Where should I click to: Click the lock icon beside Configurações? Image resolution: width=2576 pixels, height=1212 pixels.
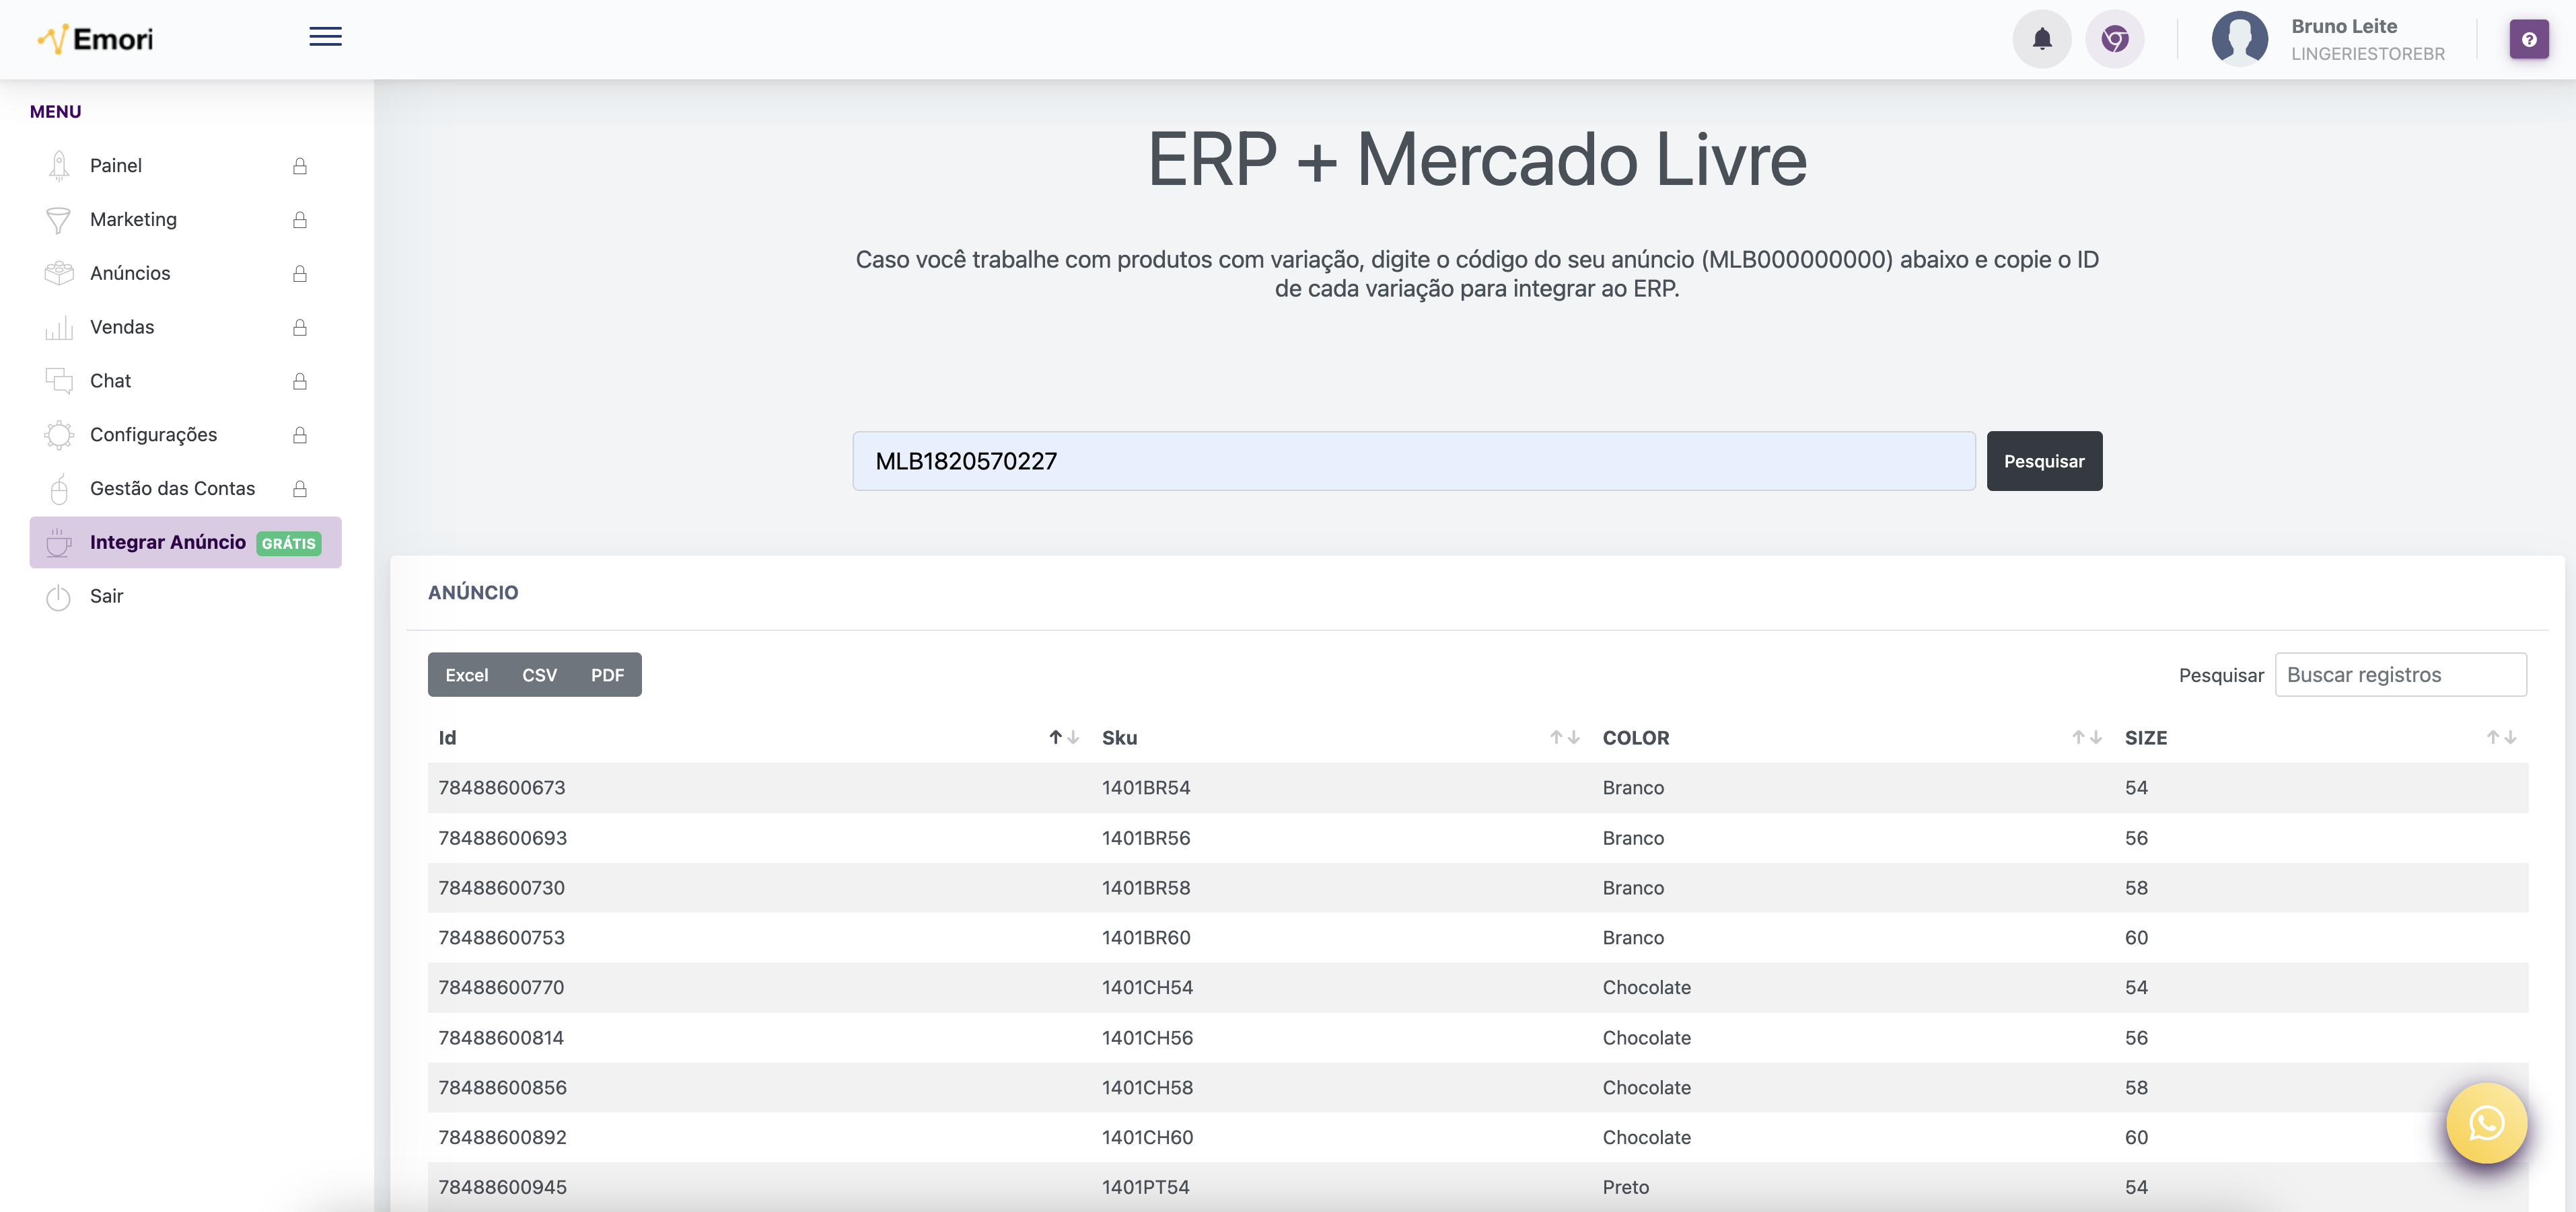[x=299, y=434]
